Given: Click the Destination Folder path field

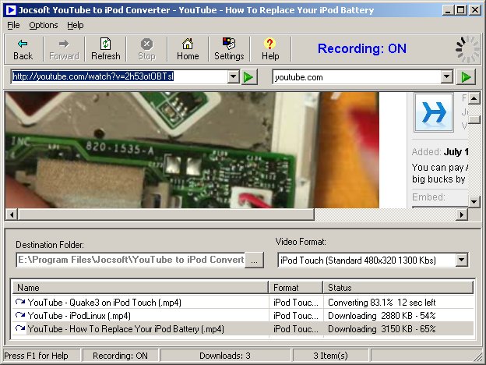Looking at the screenshot, I should tap(131, 260).
